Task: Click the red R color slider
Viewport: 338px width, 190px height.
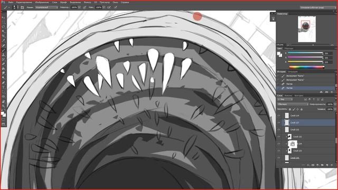Action: pyautogui.click(x=305, y=53)
